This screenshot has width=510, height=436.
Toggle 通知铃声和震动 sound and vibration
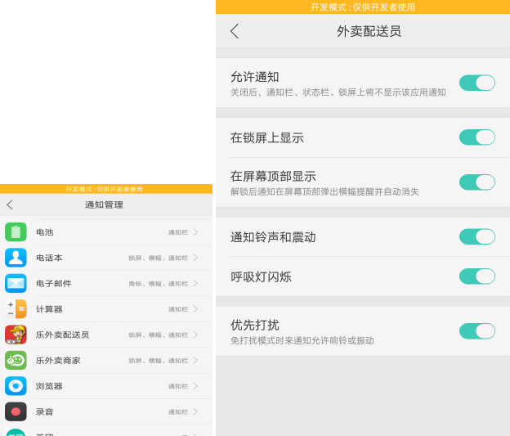click(476, 236)
